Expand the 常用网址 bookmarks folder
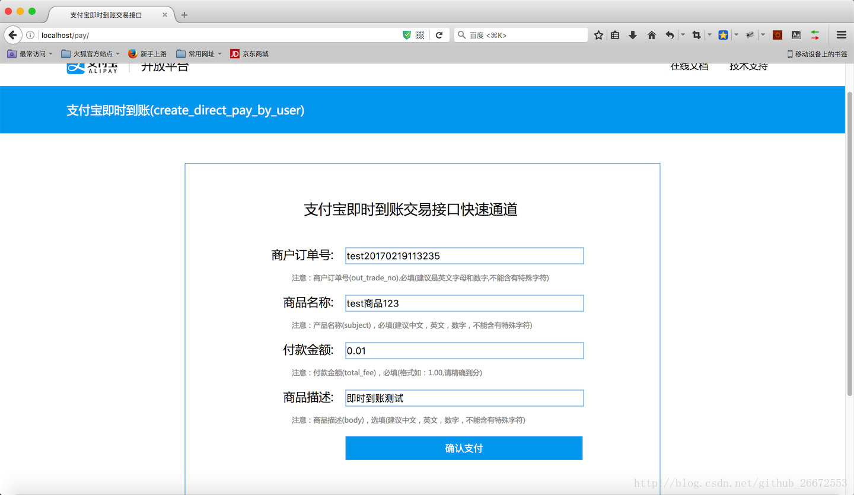This screenshot has width=854, height=495. point(199,54)
